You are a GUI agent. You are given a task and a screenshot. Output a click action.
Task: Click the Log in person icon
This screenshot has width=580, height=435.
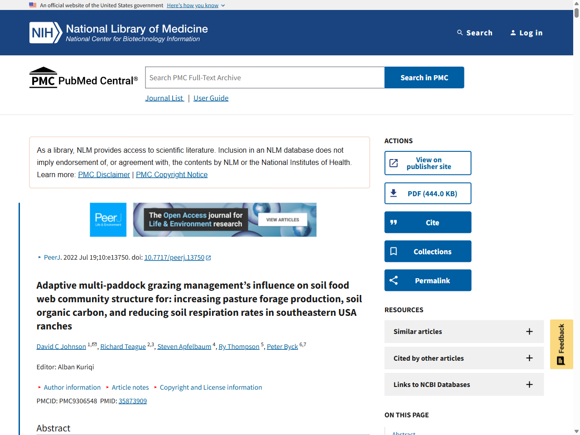point(513,33)
